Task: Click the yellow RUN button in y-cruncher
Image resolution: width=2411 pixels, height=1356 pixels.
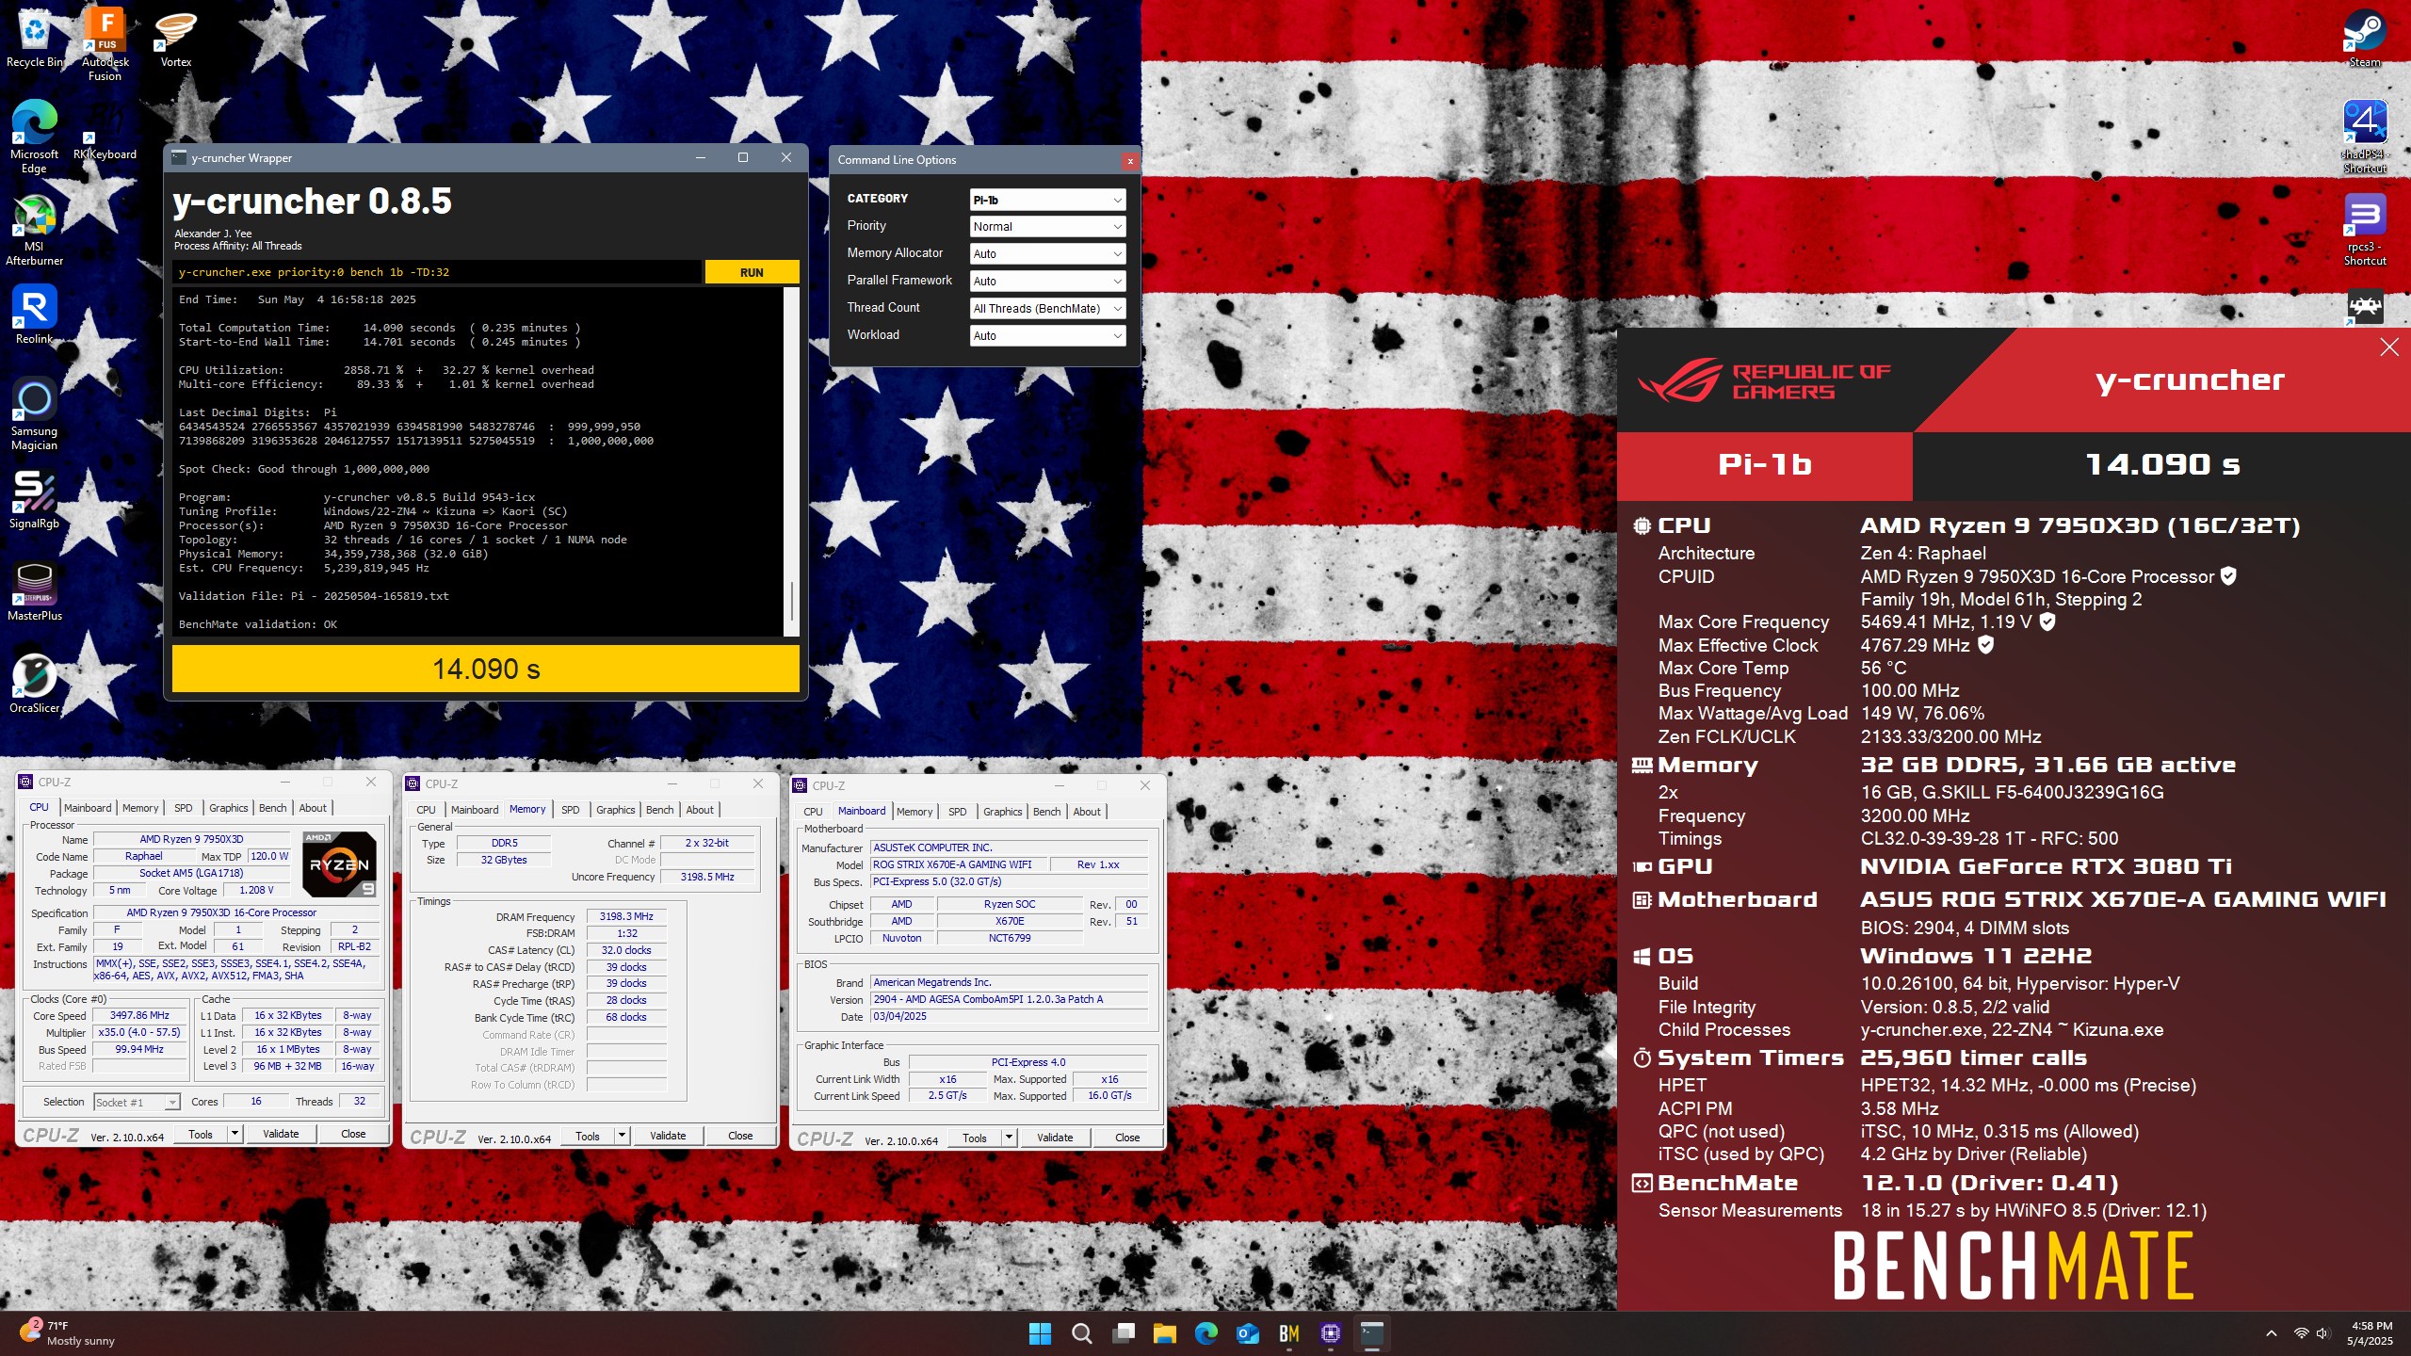Action: pyautogui.click(x=752, y=272)
